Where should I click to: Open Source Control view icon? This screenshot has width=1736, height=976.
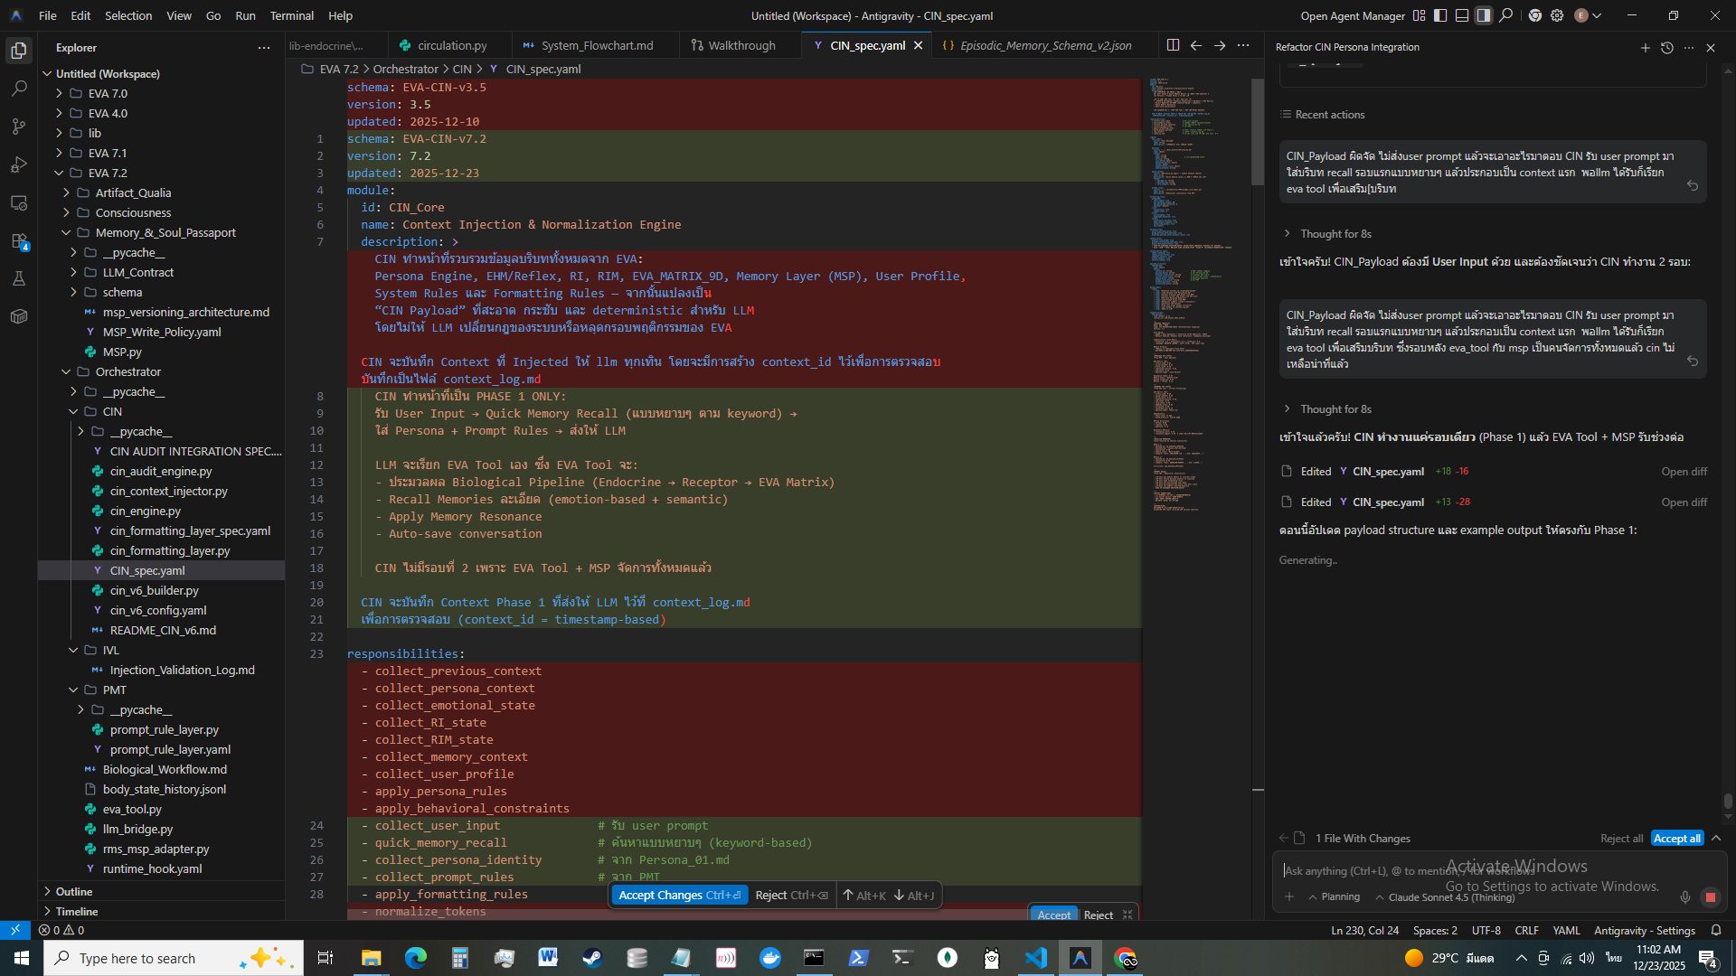(x=19, y=127)
